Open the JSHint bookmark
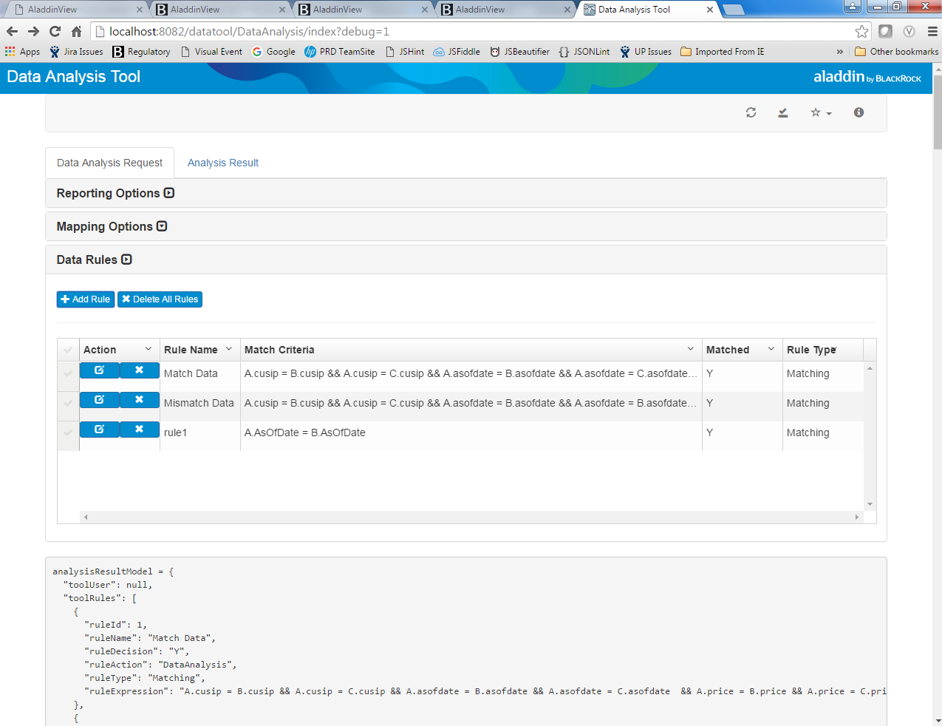Image resolution: width=942 pixels, height=726 pixels. [405, 52]
